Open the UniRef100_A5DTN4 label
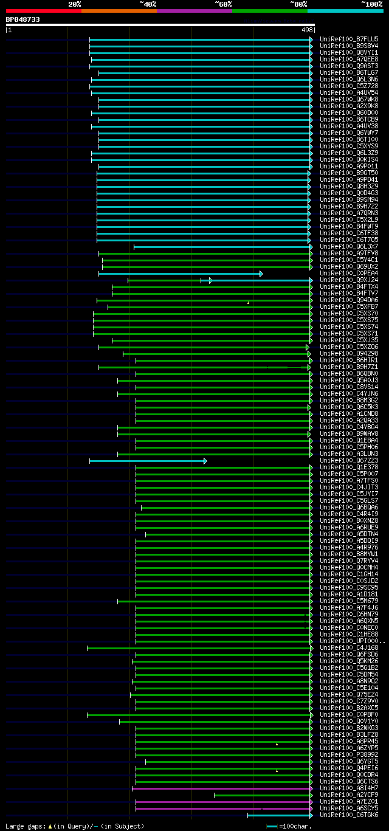389x831 pixels. [349, 534]
